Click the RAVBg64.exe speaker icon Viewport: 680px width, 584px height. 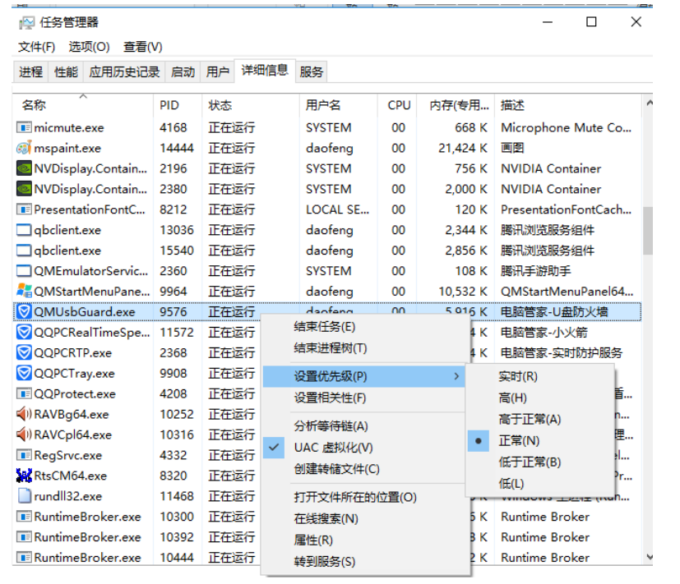pyautogui.click(x=24, y=414)
